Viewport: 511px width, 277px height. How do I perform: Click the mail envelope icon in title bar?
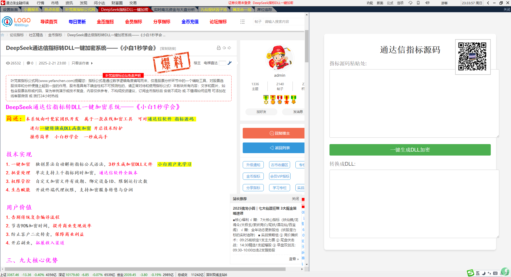[427, 3]
